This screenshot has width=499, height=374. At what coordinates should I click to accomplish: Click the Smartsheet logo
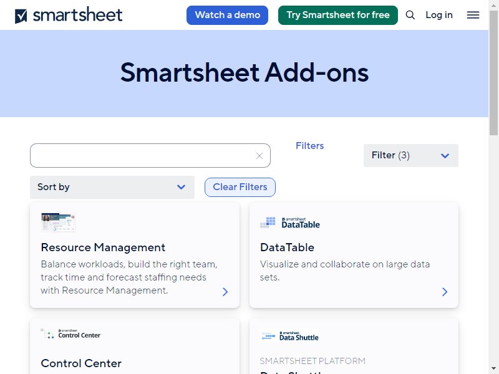pos(69,15)
